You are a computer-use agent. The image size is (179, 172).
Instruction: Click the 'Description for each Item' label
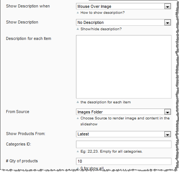(x=28, y=38)
